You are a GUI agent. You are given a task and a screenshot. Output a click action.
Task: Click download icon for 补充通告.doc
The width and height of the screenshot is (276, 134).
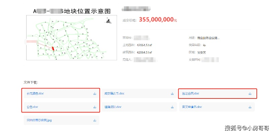coord(95,94)
